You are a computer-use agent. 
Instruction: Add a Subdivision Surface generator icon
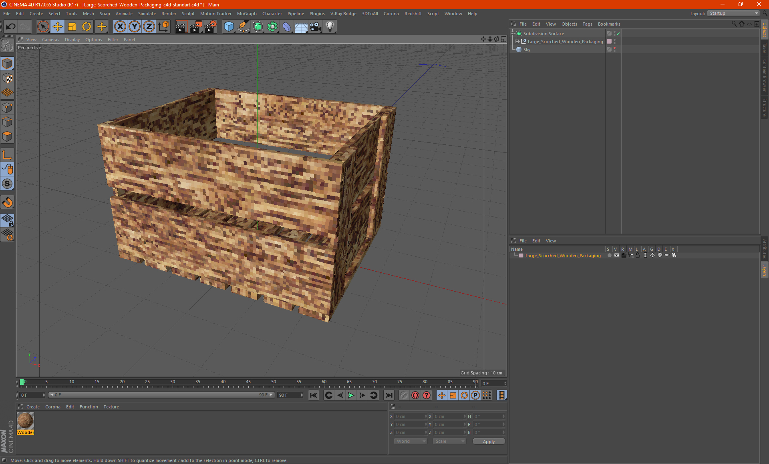pos(258,27)
